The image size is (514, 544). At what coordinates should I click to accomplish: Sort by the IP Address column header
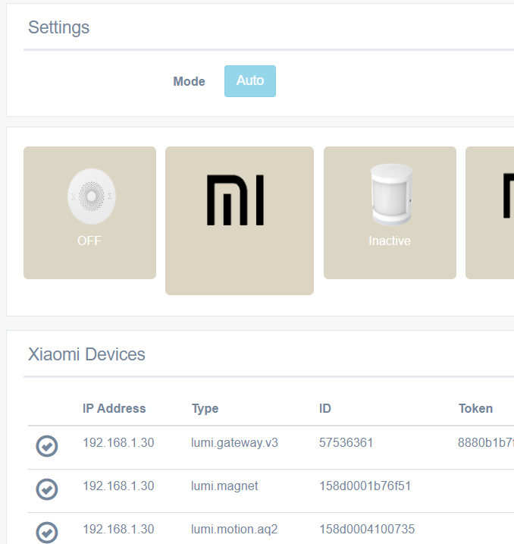(x=114, y=408)
